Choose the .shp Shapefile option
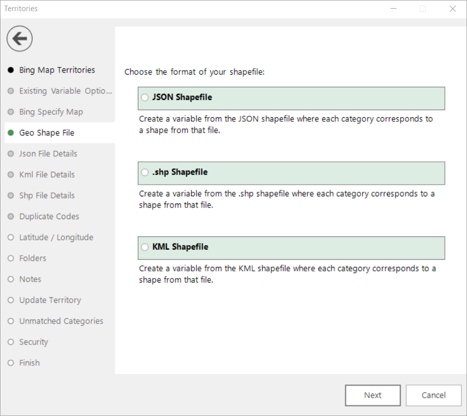 point(146,172)
